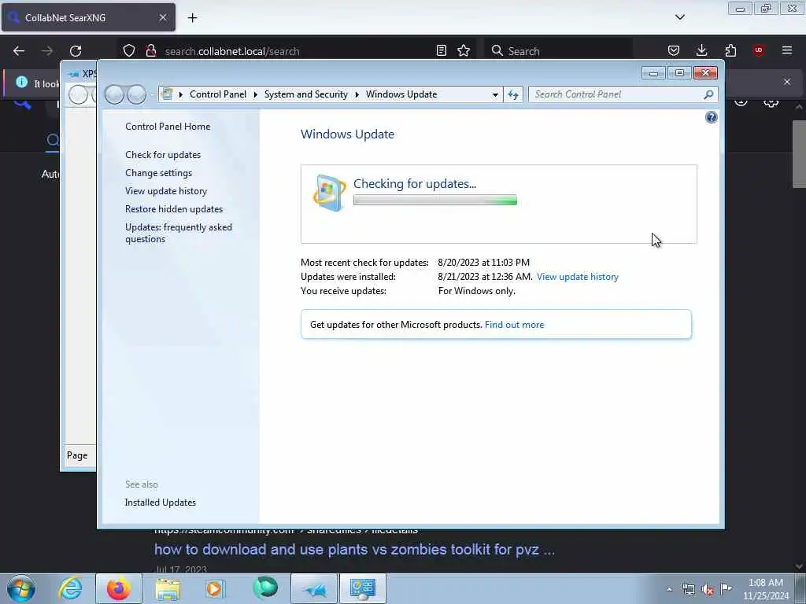Viewport: 806px width, 604px height.
Task: Launch Internet Explorer from taskbar
Action: (70, 588)
